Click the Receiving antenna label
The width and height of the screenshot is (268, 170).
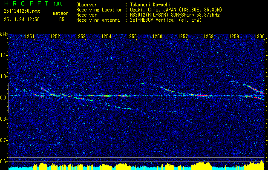point(98,20)
